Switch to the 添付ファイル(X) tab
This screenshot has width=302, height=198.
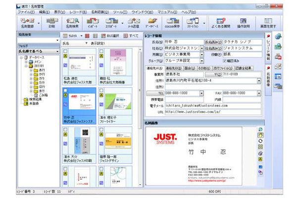[223, 68]
